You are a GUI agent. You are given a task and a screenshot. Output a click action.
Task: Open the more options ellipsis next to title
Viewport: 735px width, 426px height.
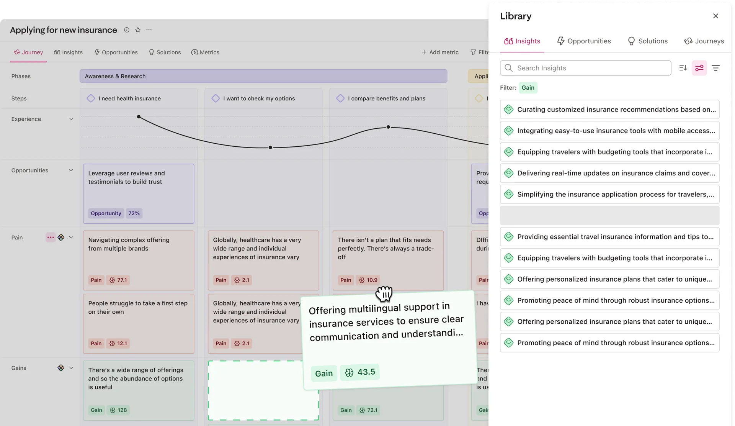pyautogui.click(x=149, y=30)
